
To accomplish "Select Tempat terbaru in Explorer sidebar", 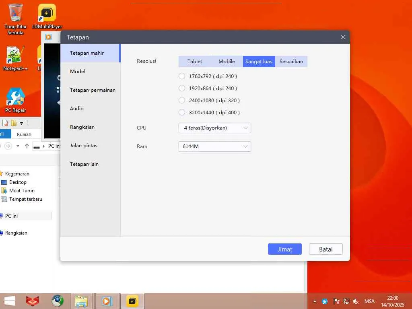I will (x=25, y=199).
